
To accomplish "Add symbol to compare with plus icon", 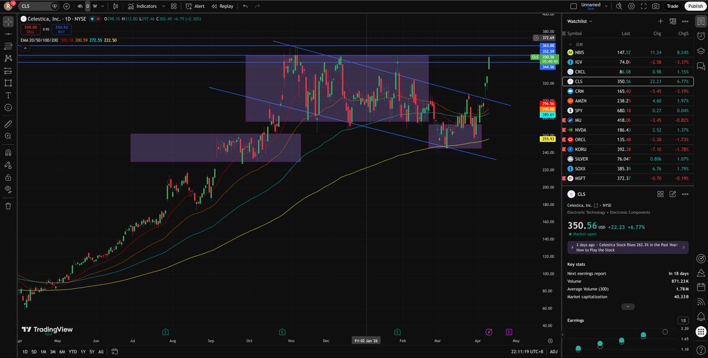I will (x=66, y=6).
